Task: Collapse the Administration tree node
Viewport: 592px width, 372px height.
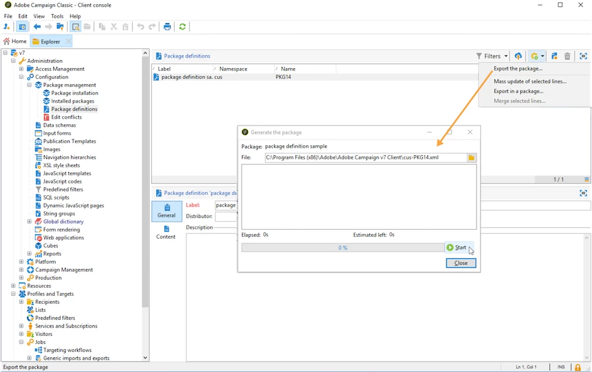Action: point(13,61)
